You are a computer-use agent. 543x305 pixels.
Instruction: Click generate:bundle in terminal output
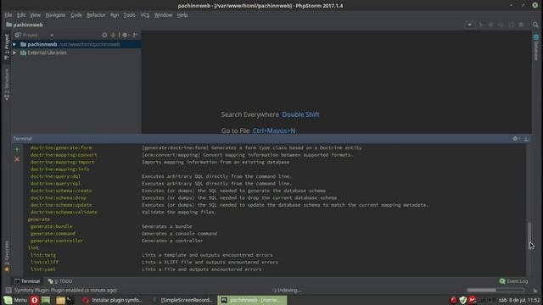[x=51, y=226]
